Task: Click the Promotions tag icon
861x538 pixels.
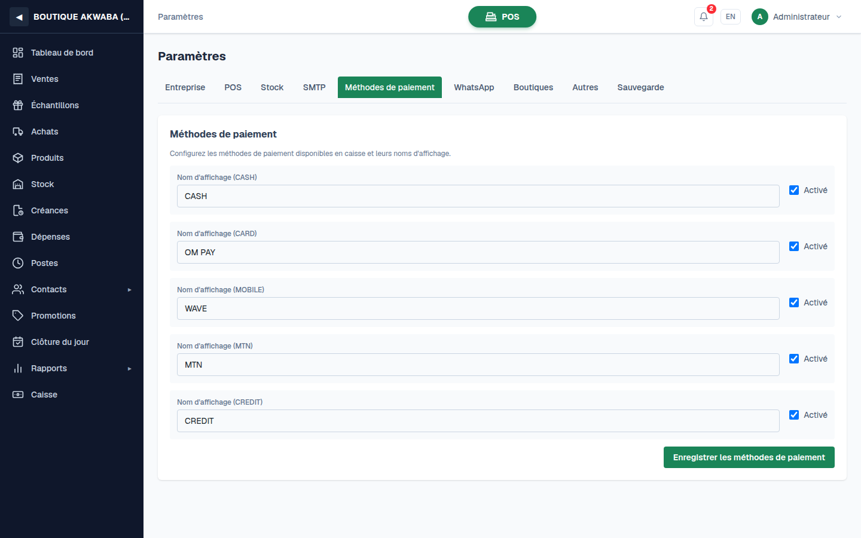Action: 18,316
